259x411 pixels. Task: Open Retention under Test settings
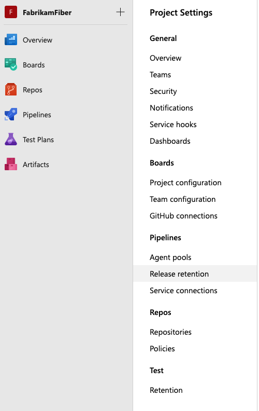(166, 390)
